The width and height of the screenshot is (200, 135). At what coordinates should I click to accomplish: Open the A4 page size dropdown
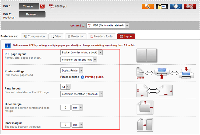click(65, 87)
